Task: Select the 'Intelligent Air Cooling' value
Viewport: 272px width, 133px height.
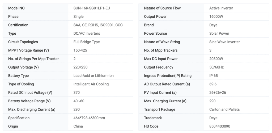Action: 91,84
